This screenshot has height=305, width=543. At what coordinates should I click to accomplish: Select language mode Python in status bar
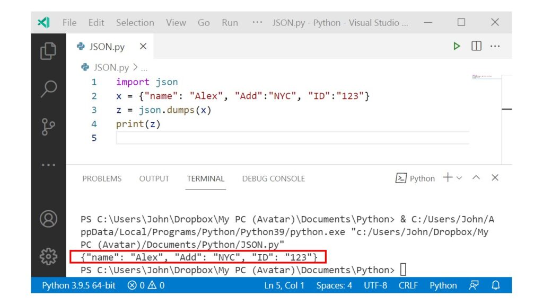click(443, 285)
